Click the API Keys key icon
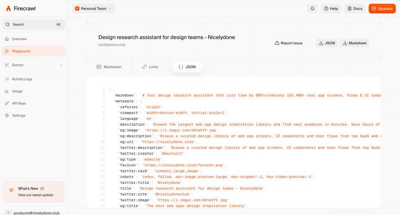The image size is (400, 215). pyautogui.click(x=7, y=104)
